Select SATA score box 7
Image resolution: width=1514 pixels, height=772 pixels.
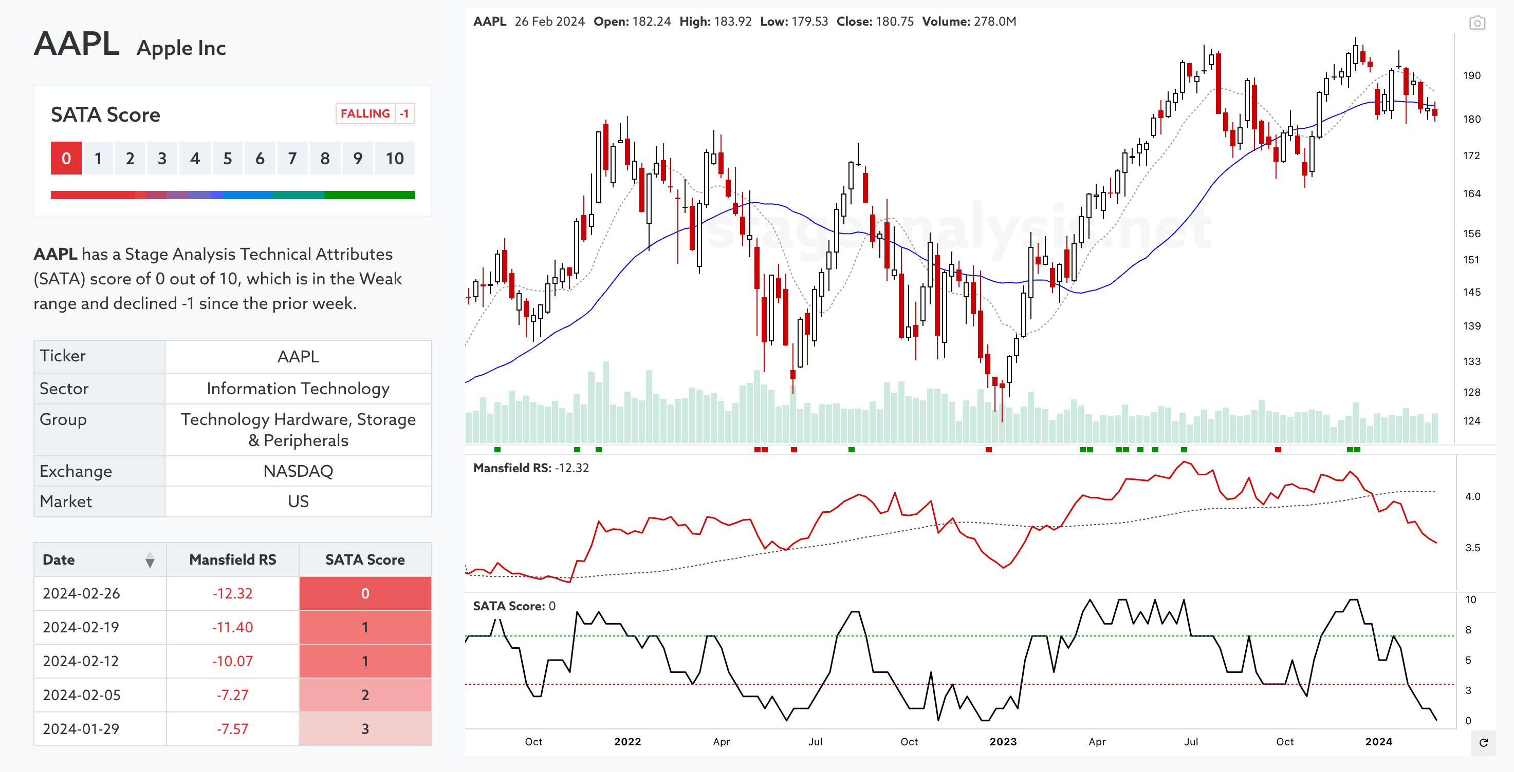point(292,158)
